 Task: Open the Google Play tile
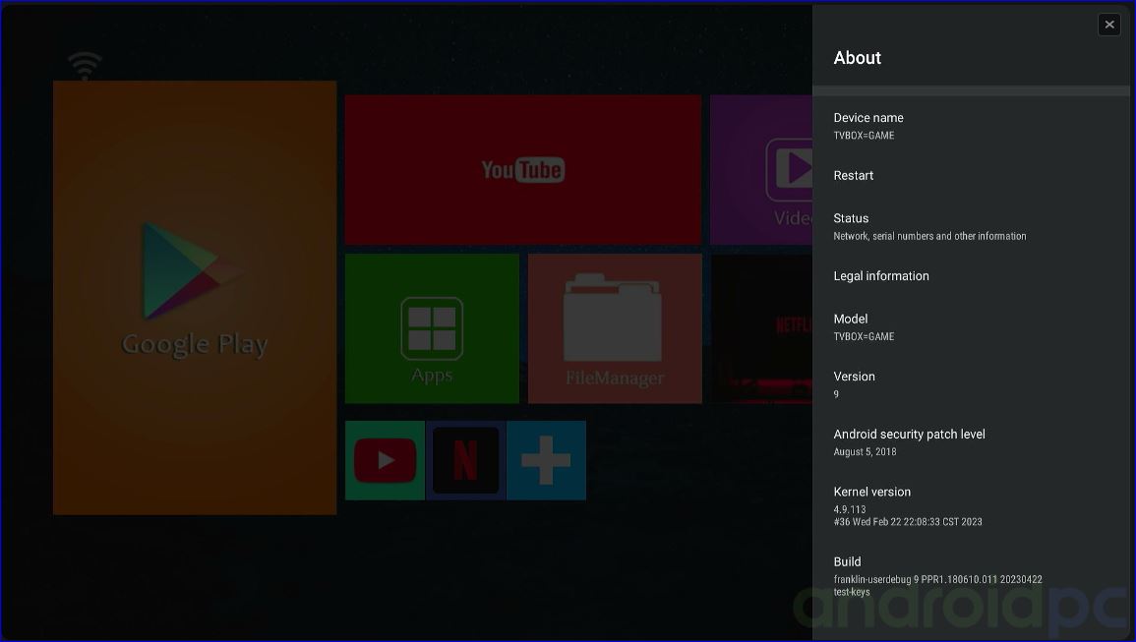coord(195,297)
